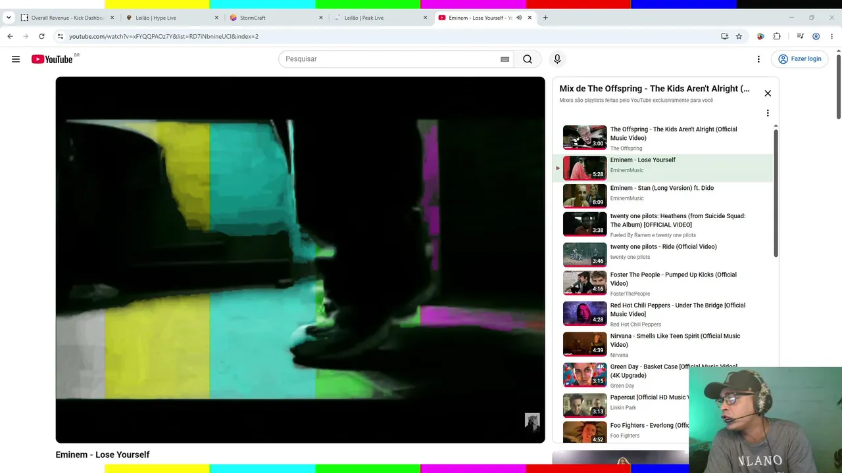The image size is (842, 473).
Task: Open the colorful extension icon in toolbar
Action: tap(760, 36)
